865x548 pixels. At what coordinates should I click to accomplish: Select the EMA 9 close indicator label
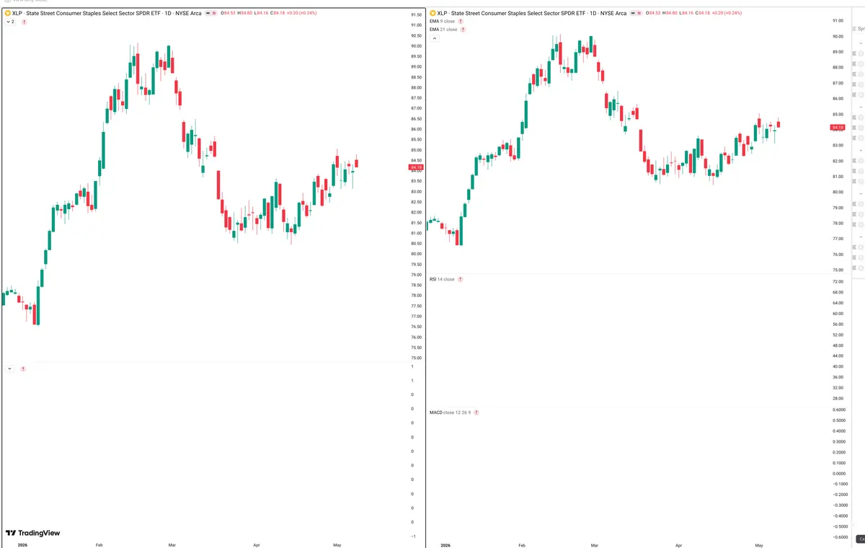click(x=442, y=21)
